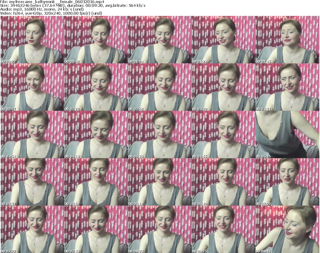Select the thumbnail stamped 00:02:07
This screenshot has height=253, width=320.
[x=32, y=87]
